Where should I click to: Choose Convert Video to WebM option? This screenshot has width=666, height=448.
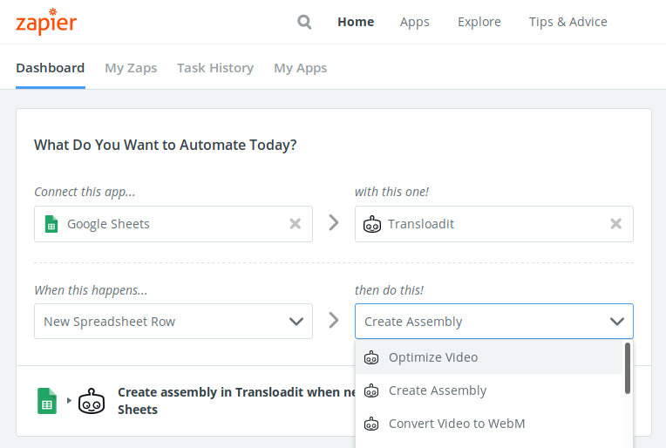tap(489, 424)
